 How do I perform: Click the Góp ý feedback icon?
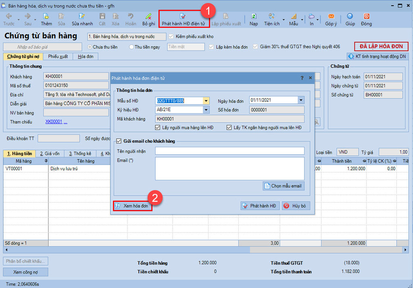pos(331,19)
